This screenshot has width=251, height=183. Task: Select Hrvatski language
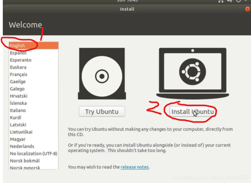(34, 96)
